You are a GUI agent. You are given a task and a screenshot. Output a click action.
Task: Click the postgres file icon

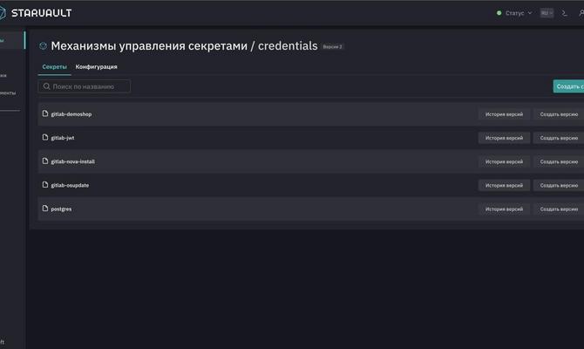click(x=45, y=209)
